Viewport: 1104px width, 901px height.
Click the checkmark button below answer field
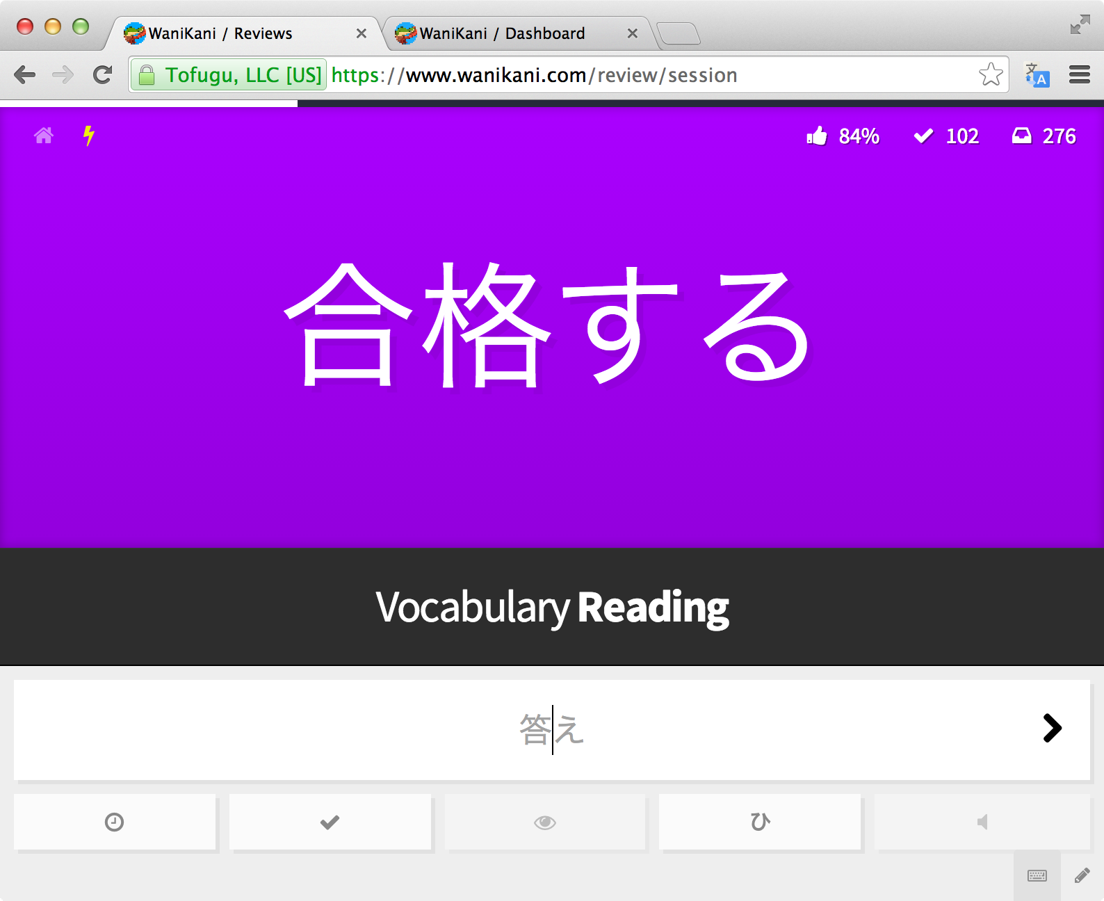330,822
